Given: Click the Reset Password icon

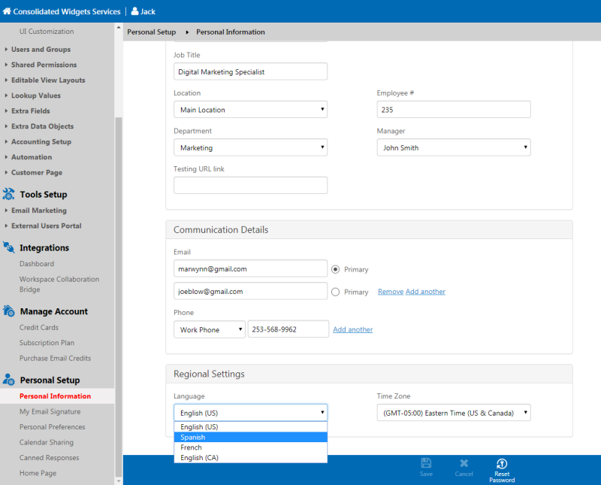Looking at the screenshot, I should click(x=502, y=464).
